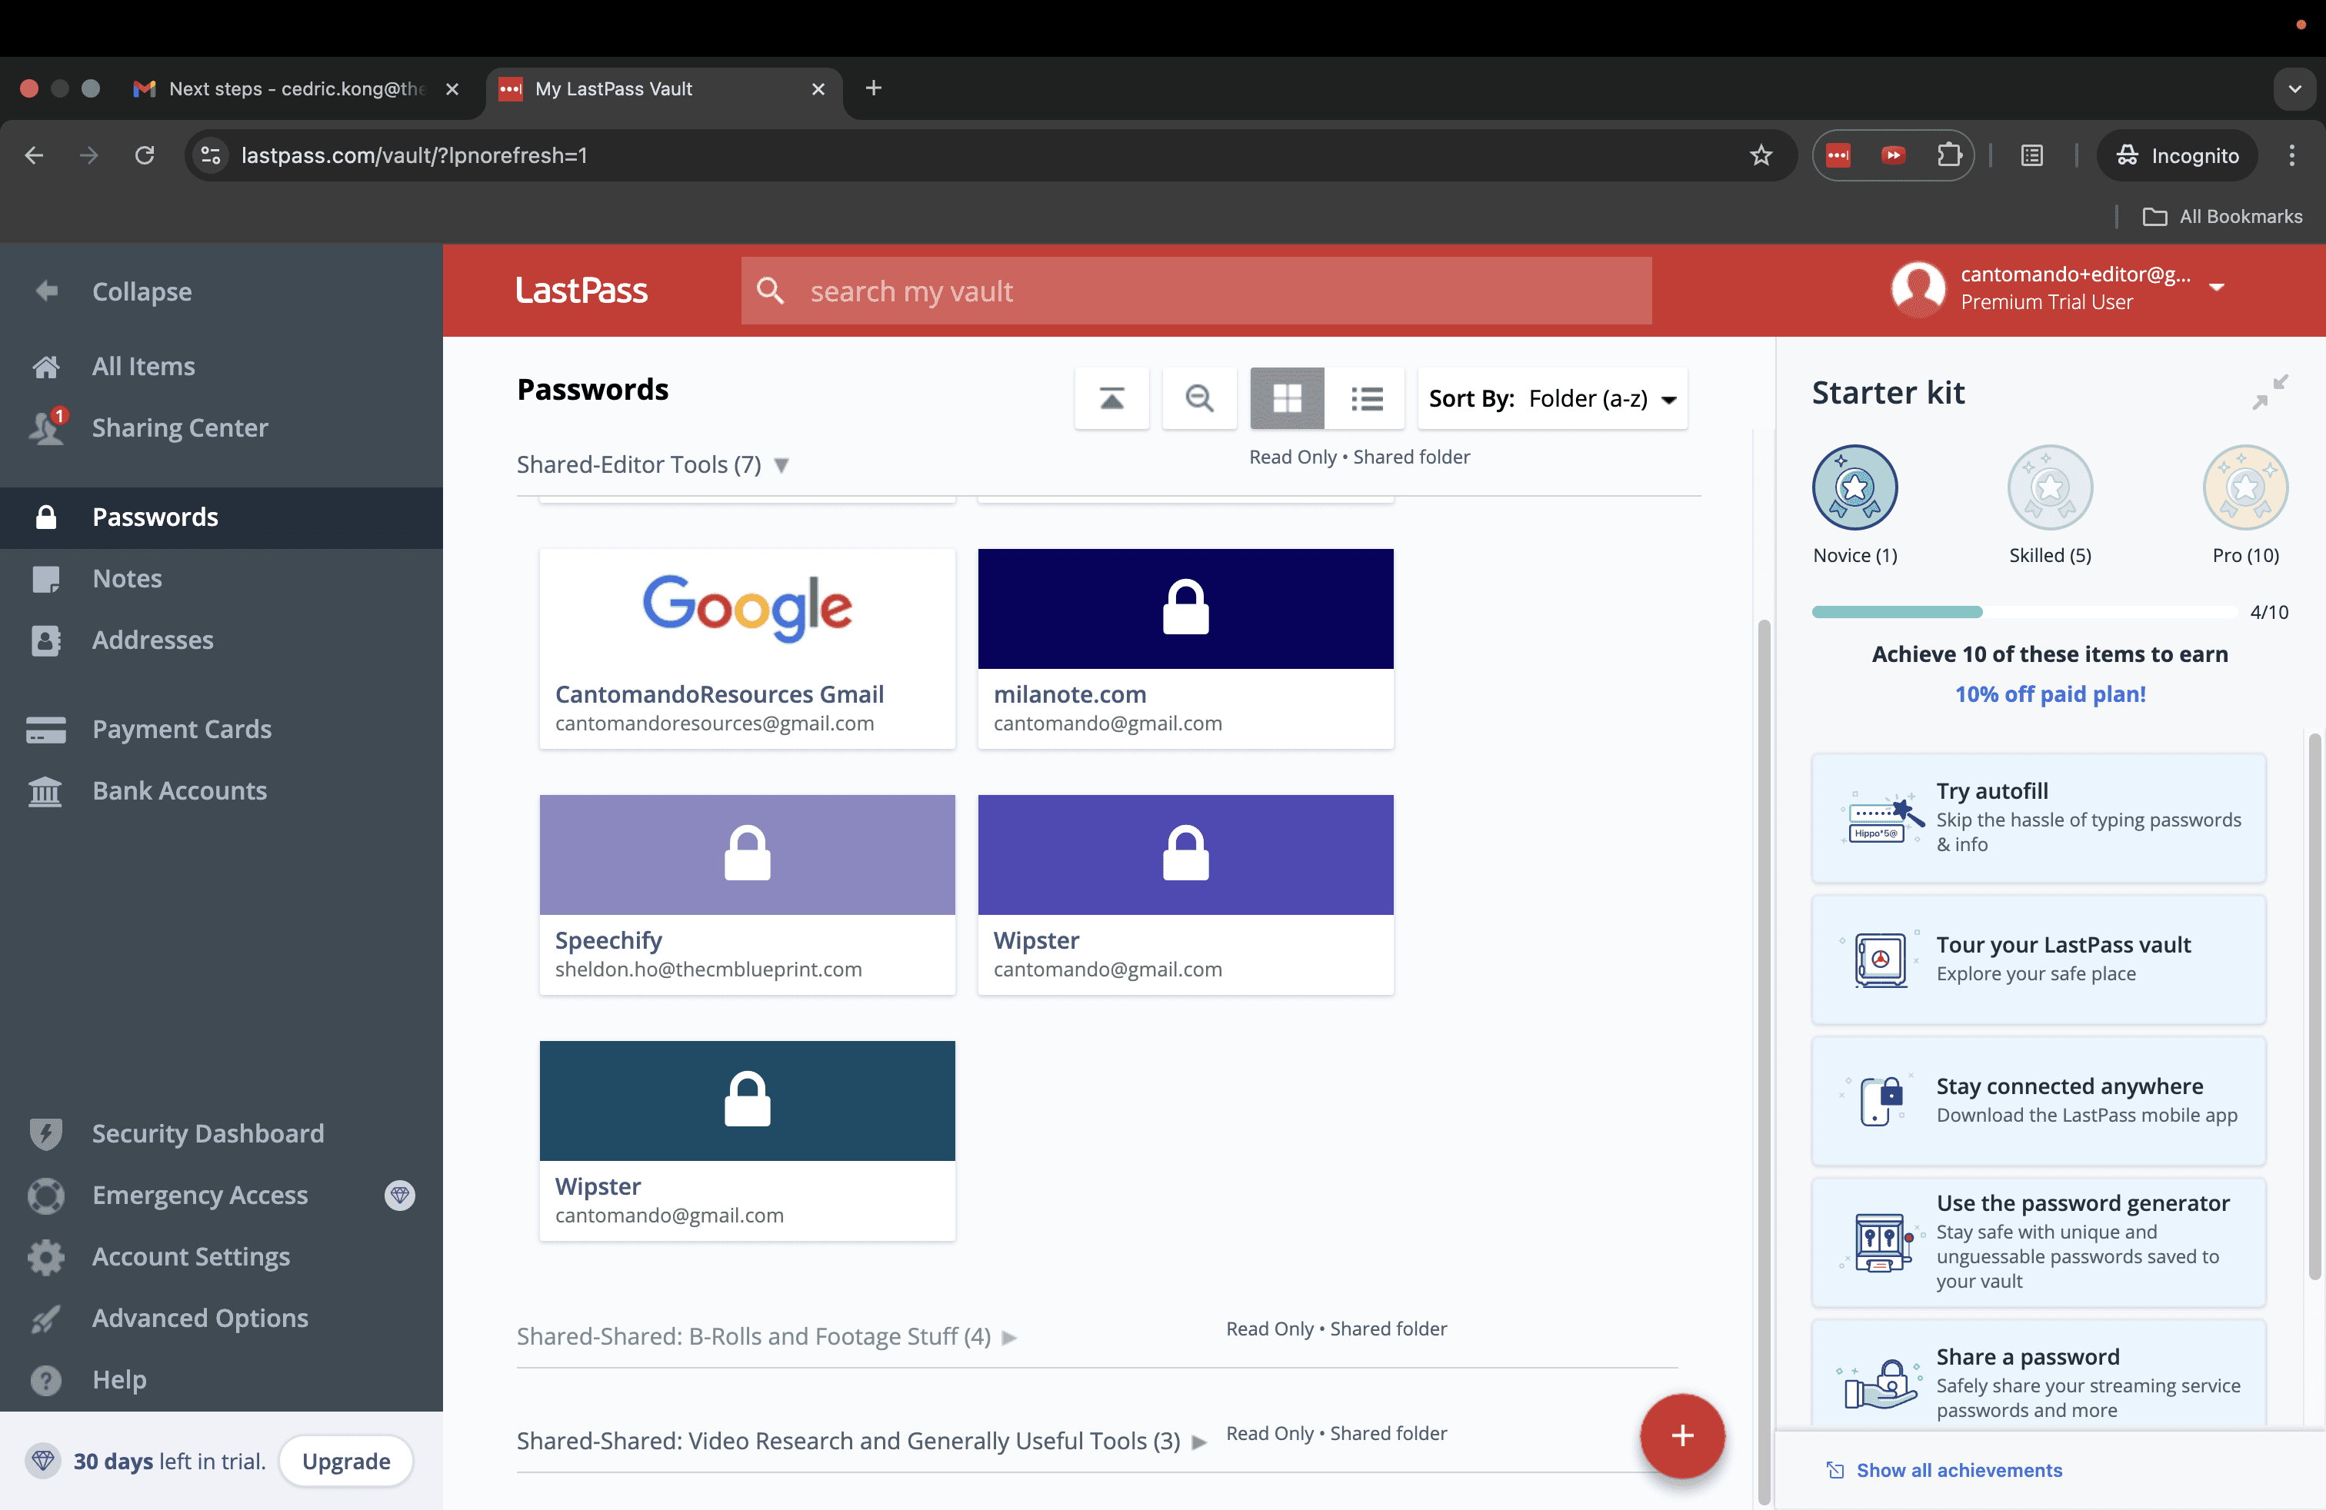The image size is (2326, 1510).
Task: Click the 10% off paid plan link
Action: [x=2049, y=694]
